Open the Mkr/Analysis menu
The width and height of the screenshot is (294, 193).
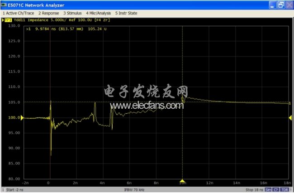coord(99,13)
